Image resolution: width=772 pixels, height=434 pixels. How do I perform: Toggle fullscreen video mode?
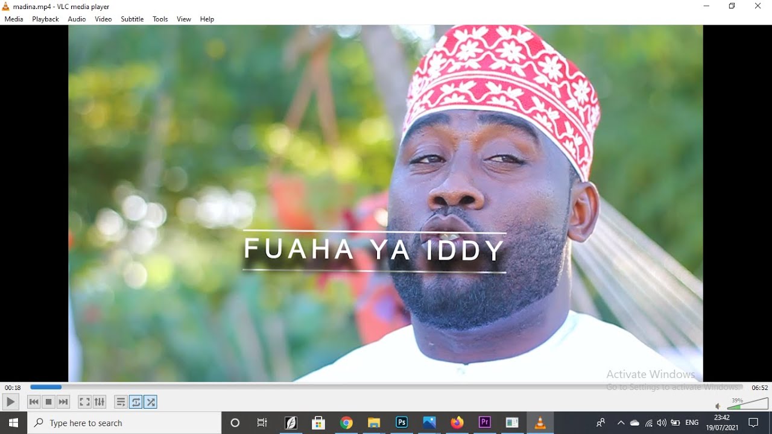[x=84, y=402]
